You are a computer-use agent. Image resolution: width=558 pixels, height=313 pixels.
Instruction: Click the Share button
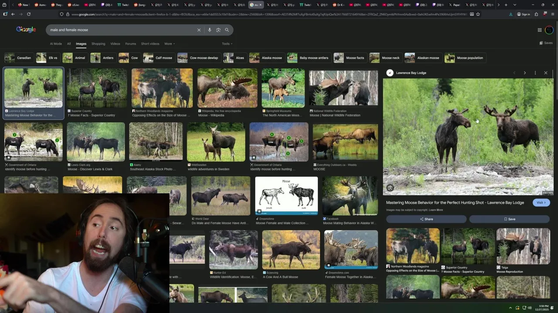pos(426,219)
